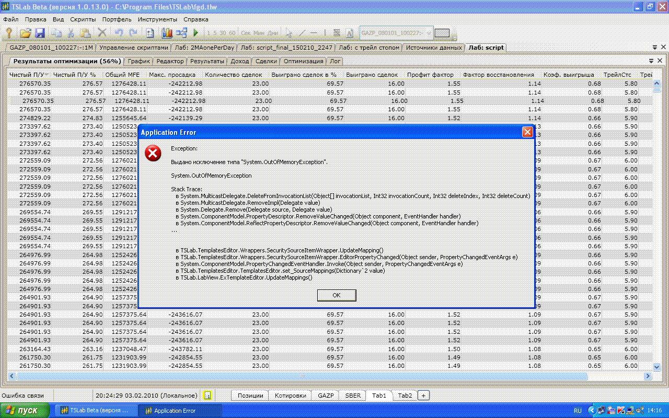Click the green Run script arrow
This screenshot has height=418, width=669.
(x=196, y=33)
